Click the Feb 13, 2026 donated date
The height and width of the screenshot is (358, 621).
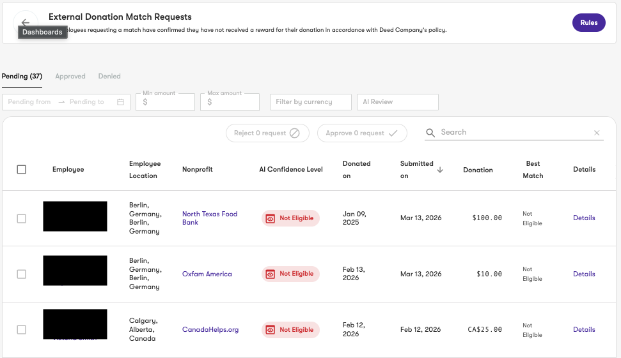(x=354, y=274)
